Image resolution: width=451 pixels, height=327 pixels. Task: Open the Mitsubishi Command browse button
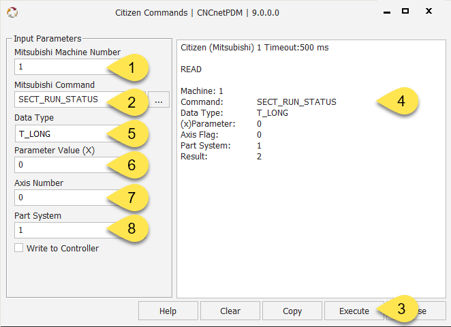(159, 99)
